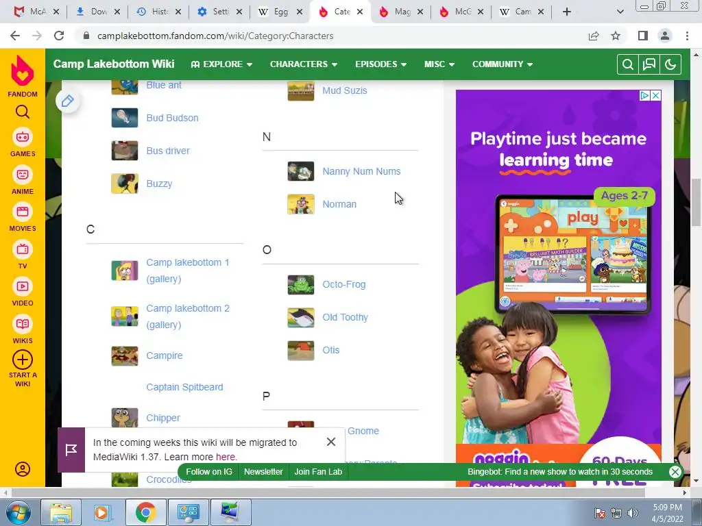Screen dimensions: 702x526
Task: Open the Old Toothy character link
Action: pos(346,318)
